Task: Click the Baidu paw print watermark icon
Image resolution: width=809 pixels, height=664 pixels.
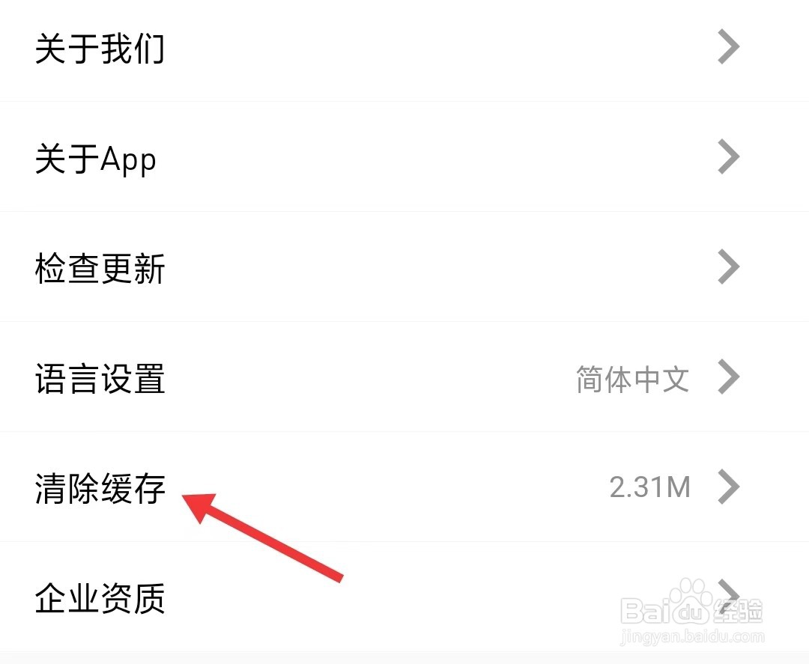Action: tap(691, 600)
